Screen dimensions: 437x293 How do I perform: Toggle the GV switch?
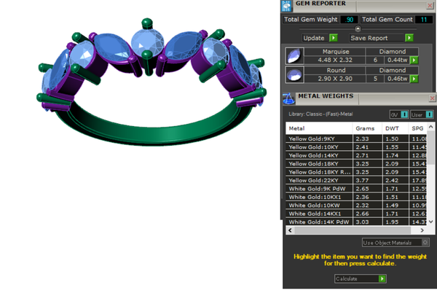403,114
